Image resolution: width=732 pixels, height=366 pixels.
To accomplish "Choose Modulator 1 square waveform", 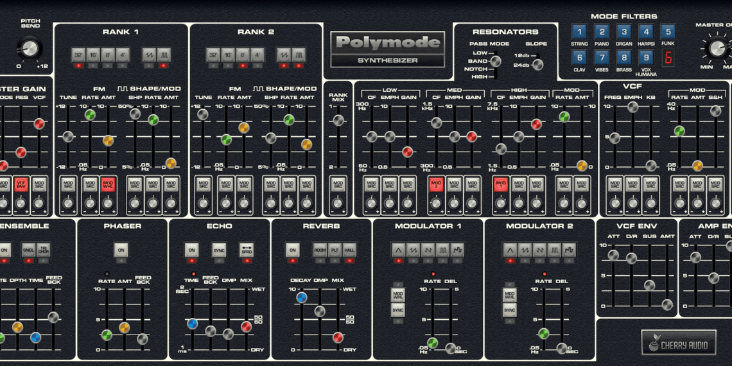I will pyautogui.click(x=443, y=250).
